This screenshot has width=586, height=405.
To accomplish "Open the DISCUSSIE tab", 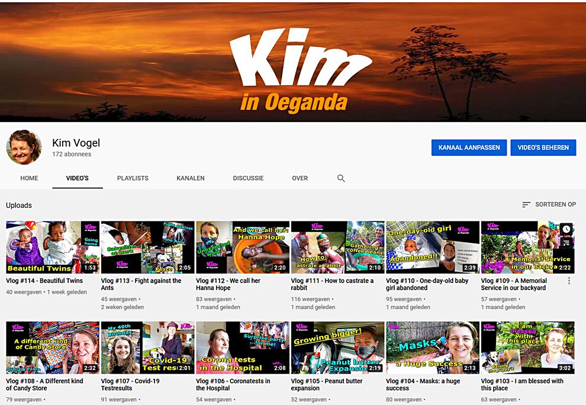I will 248,178.
